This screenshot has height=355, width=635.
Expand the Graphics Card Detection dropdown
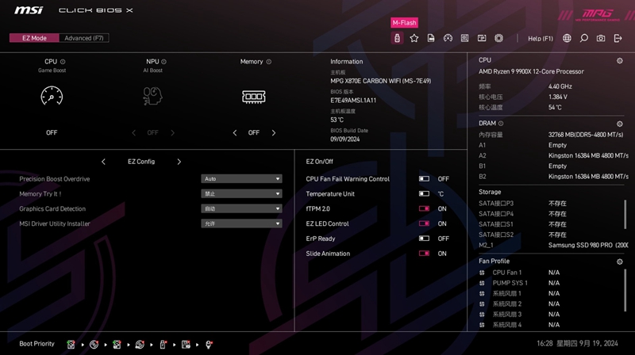click(x=241, y=209)
